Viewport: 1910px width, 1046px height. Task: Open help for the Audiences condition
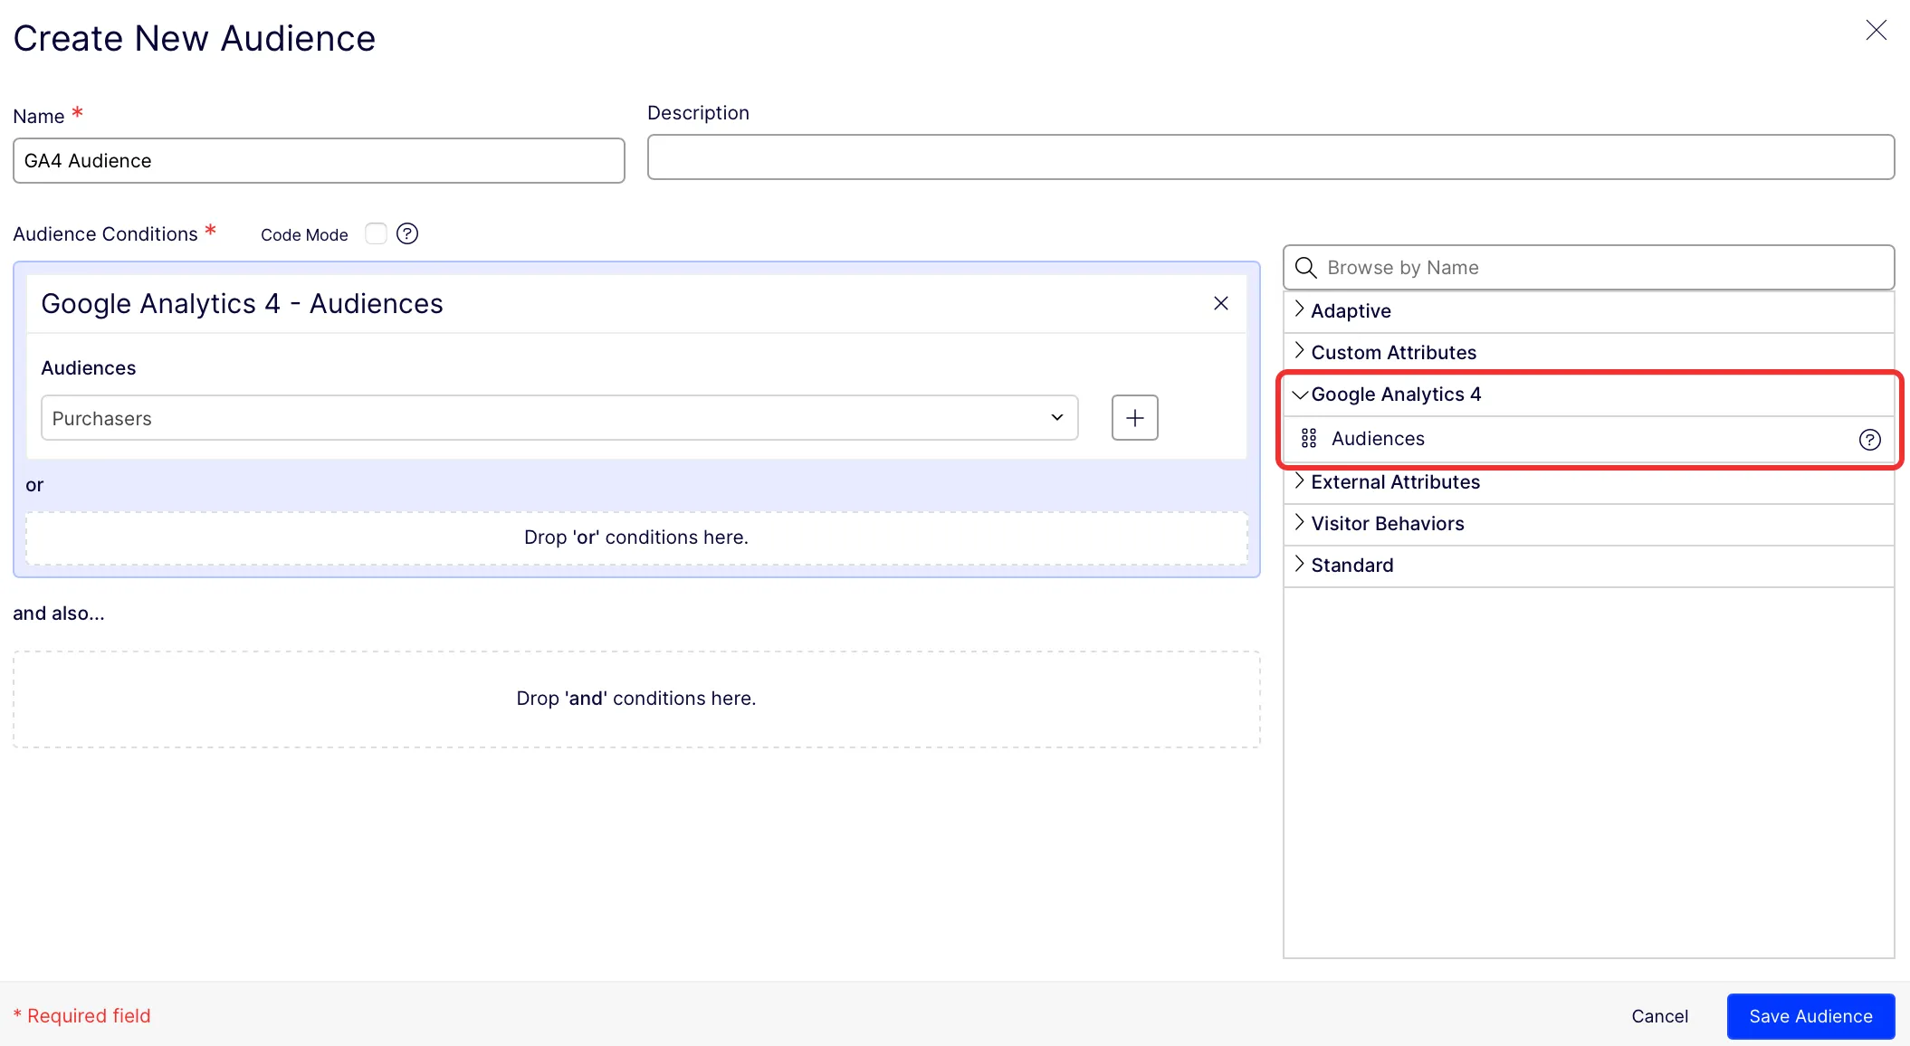(1869, 440)
